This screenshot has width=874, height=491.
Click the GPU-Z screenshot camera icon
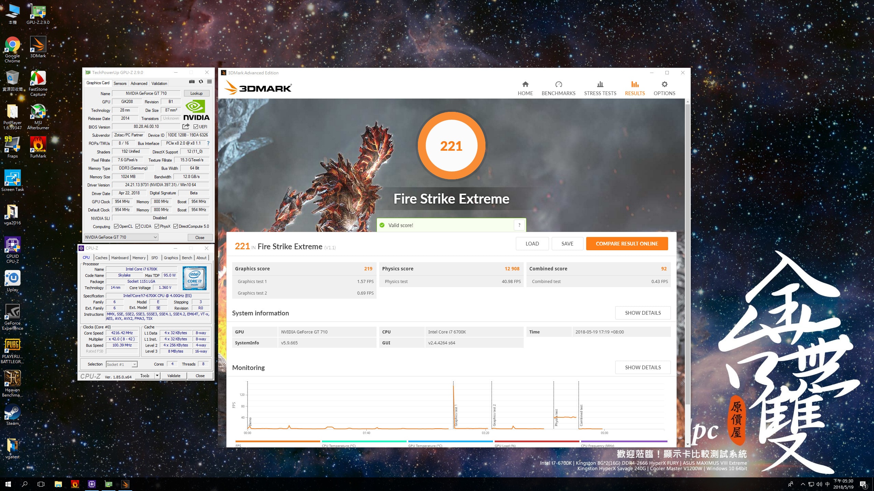click(192, 82)
